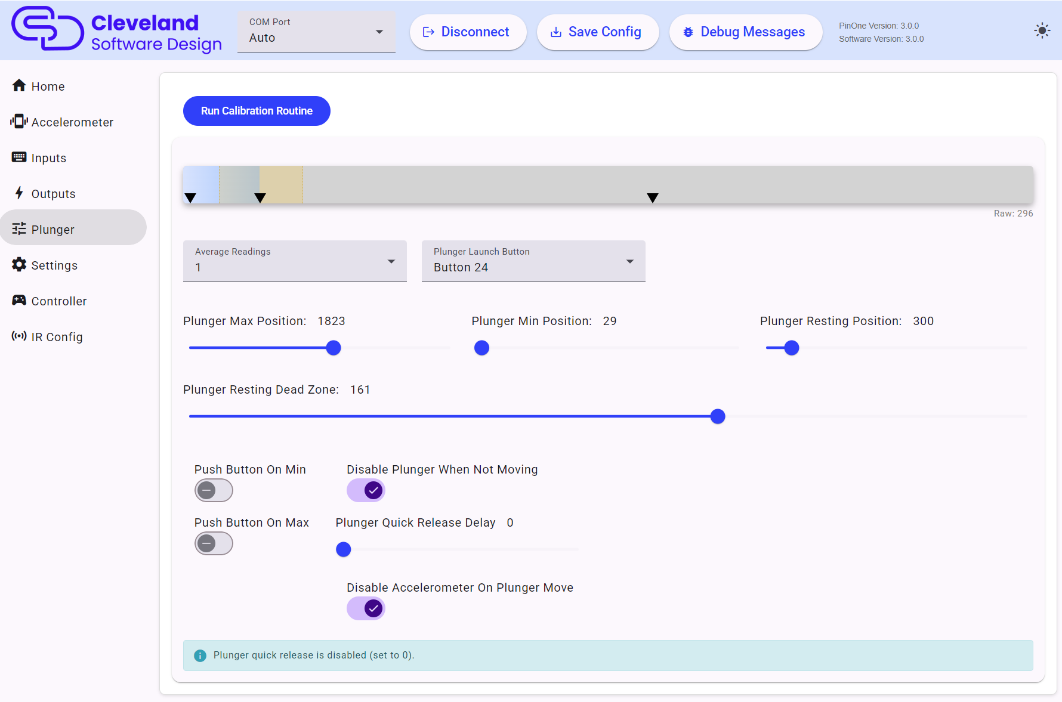Open the Accelerometer page
This screenshot has height=702, width=1062.
tap(73, 122)
